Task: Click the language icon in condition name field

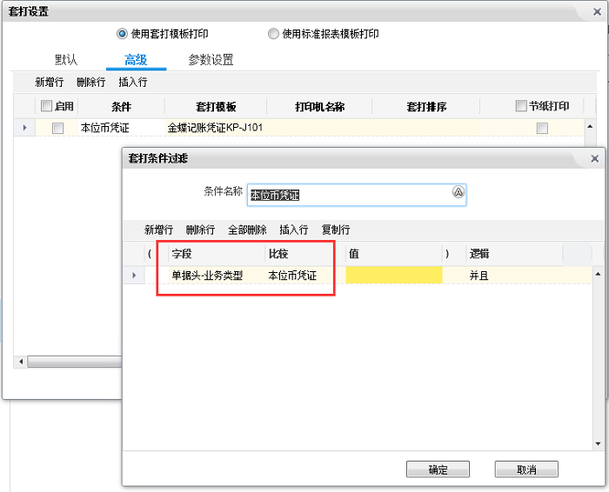Action: tap(458, 193)
